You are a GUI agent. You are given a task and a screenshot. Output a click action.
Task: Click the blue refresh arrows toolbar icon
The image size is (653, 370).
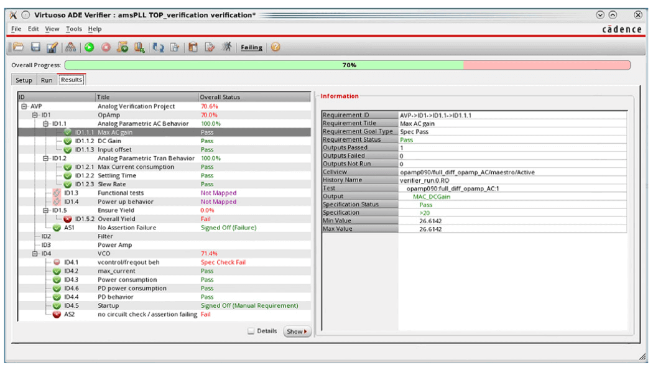tap(158, 47)
